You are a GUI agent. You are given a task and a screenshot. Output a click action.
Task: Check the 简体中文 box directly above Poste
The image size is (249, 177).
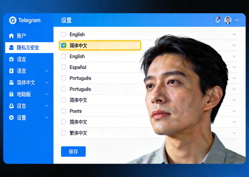tap(64, 100)
